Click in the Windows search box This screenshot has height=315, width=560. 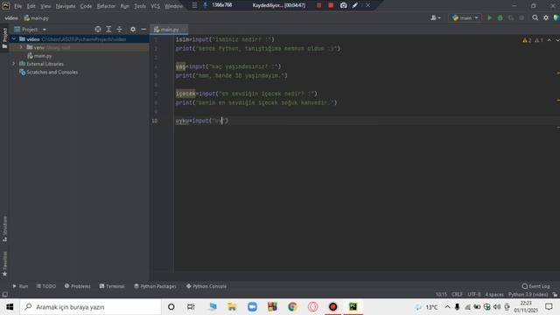(x=91, y=307)
